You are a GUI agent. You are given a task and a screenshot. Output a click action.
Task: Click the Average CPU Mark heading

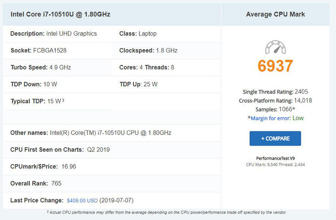[276, 14]
